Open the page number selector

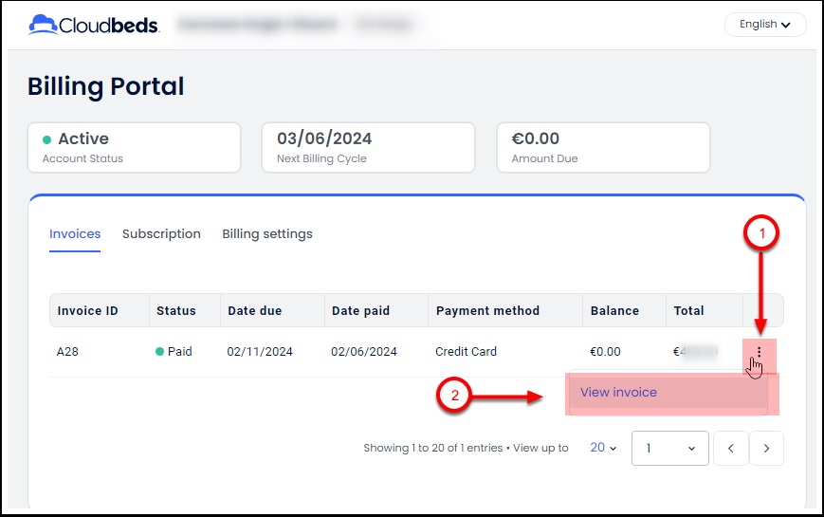tap(669, 449)
